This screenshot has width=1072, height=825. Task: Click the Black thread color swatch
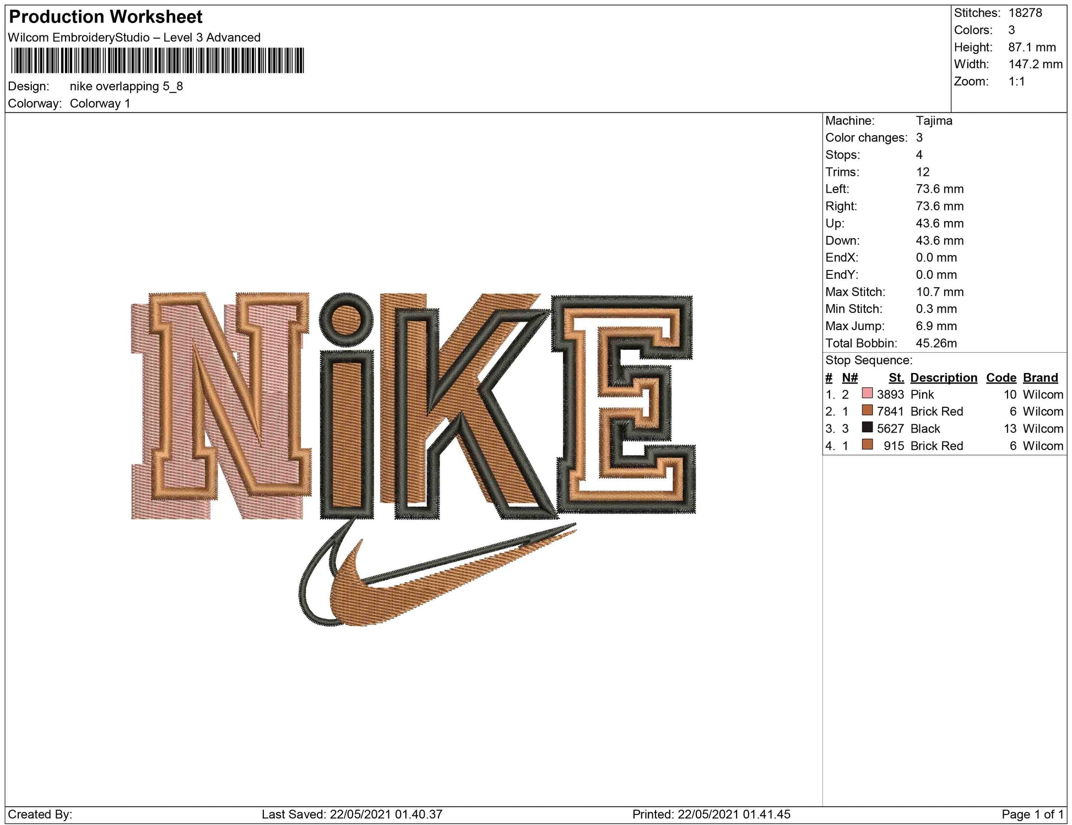click(867, 428)
